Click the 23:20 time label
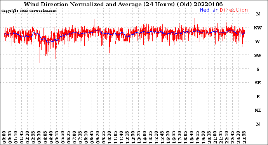268x145 pixels. tap(238, 137)
